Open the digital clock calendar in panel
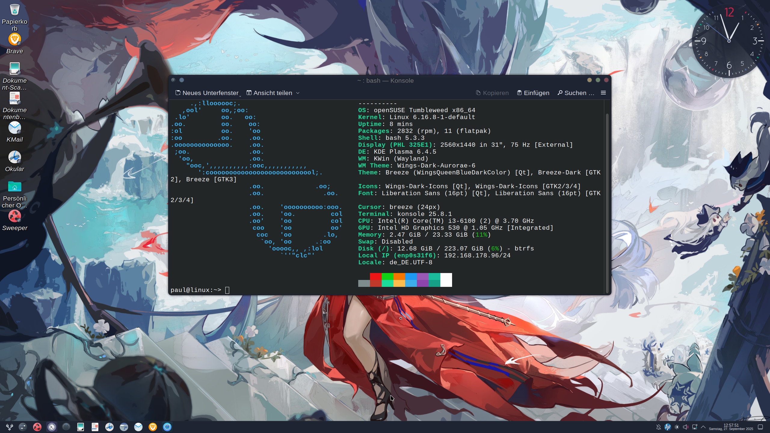 731,427
